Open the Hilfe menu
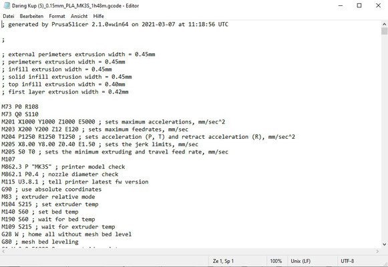 (x=98, y=16)
